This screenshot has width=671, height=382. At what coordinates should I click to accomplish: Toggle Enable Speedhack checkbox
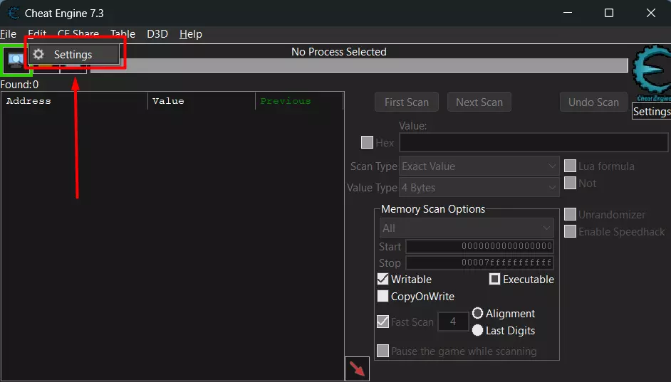[570, 231]
